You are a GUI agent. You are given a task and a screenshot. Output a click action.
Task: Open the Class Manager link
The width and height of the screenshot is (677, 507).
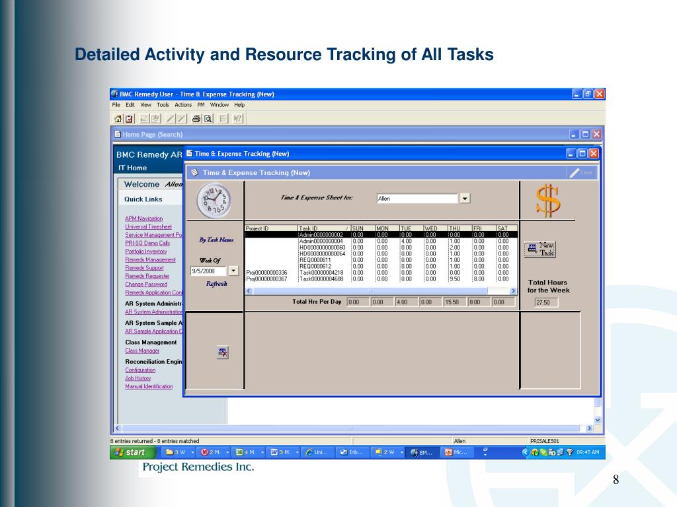(142, 351)
